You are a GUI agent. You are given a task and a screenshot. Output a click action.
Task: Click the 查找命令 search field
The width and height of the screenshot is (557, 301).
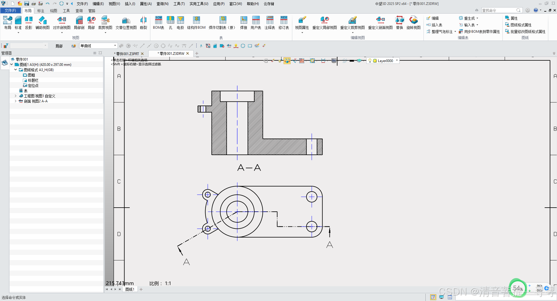[x=501, y=10]
